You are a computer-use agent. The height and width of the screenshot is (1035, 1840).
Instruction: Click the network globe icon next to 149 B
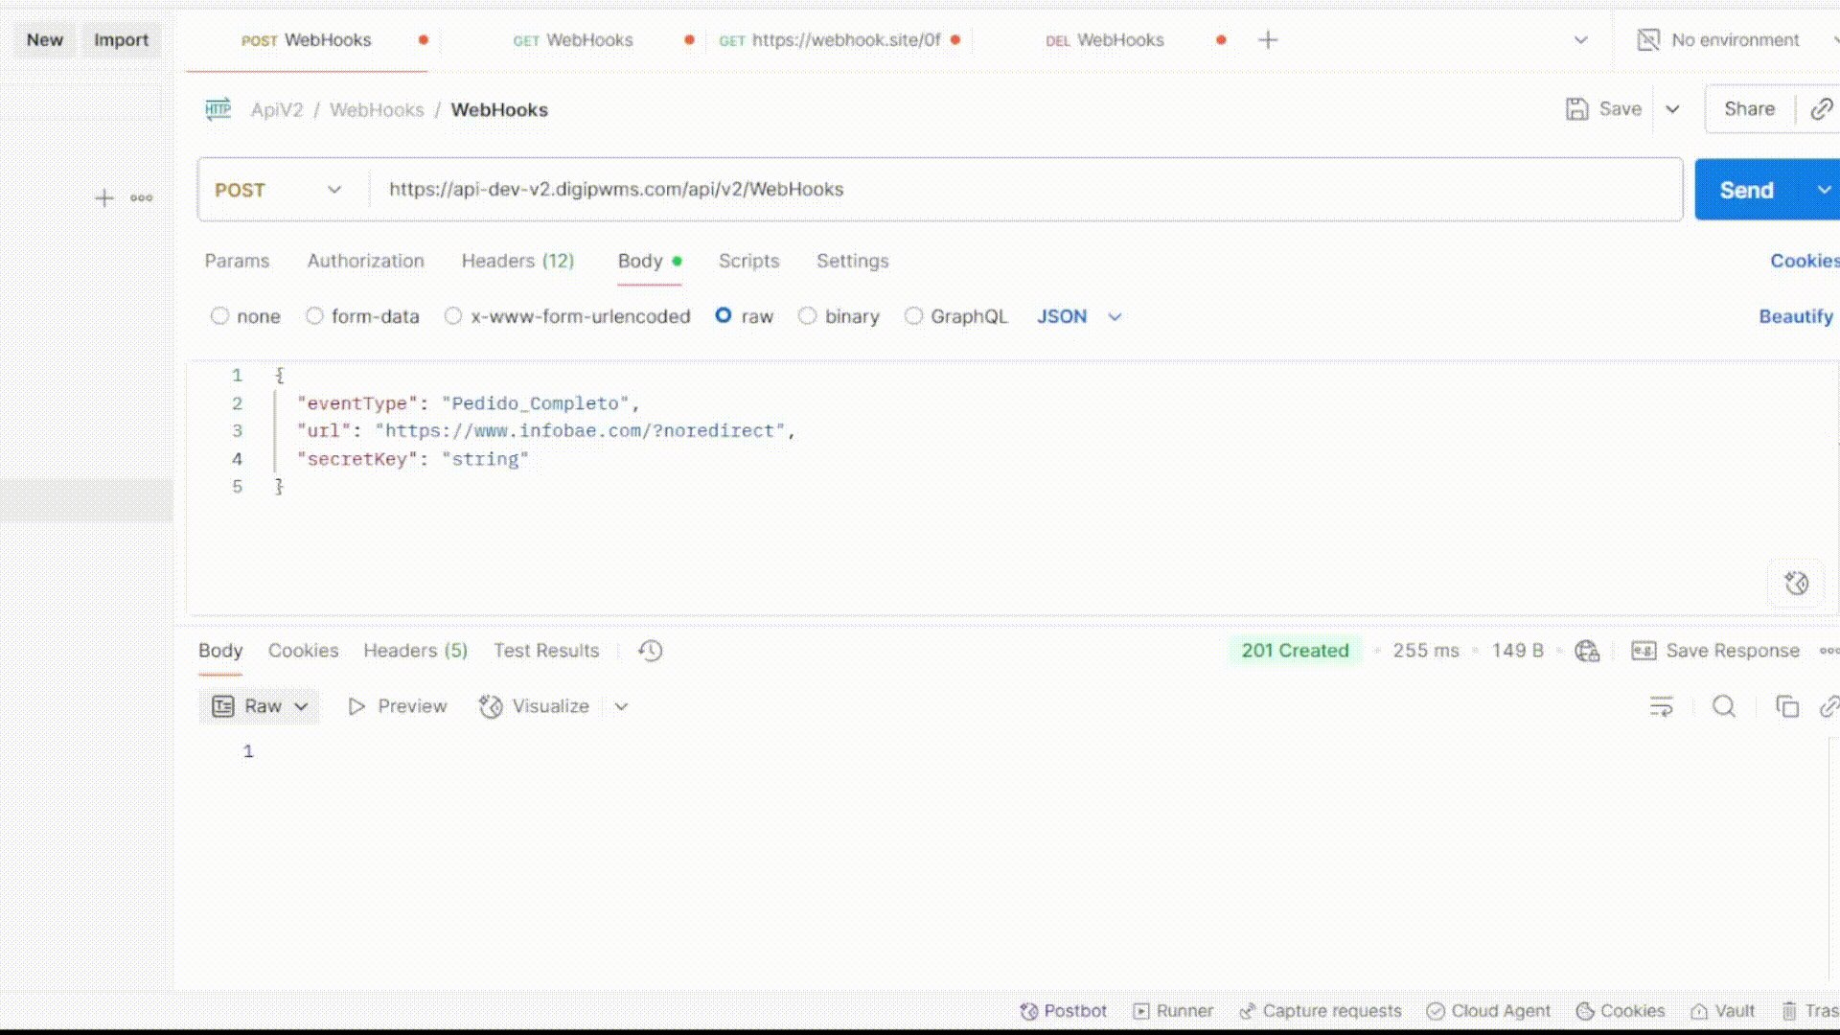[x=1587, y=651]
